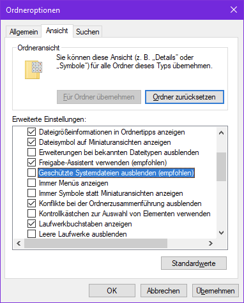This screenshot has height=303, width=244.
Task: Click the Ordner zurücksetzen button
Action: click(185, 97)
